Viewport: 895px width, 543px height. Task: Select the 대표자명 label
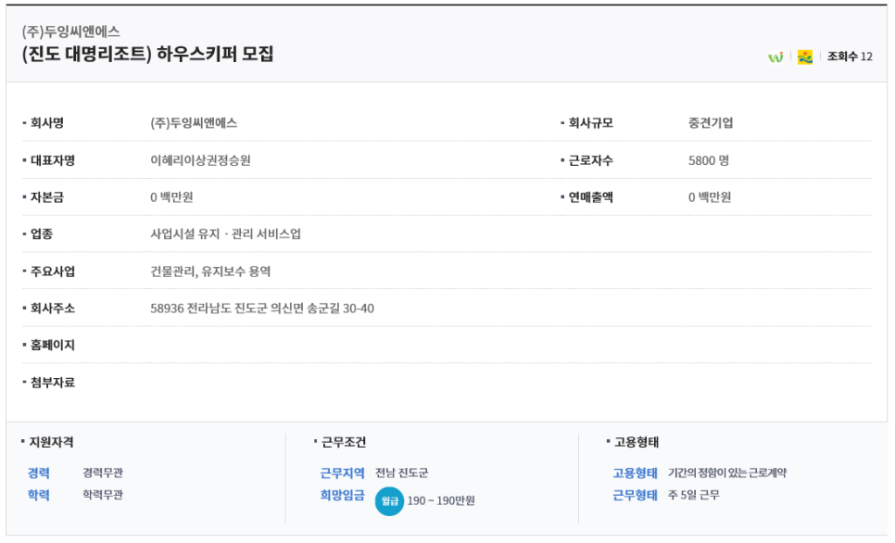pyautogui.click(x=53, y=160)
